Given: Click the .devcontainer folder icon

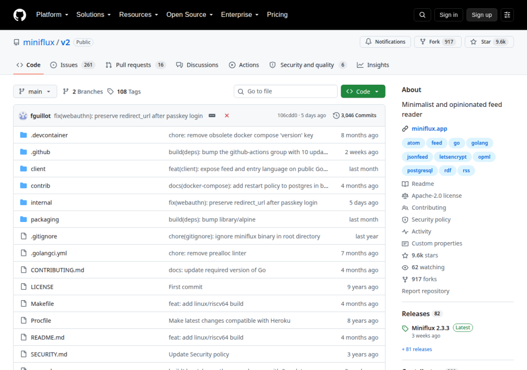Looking at the screenshot, I should pyautogui.click(x=23, y=135).
